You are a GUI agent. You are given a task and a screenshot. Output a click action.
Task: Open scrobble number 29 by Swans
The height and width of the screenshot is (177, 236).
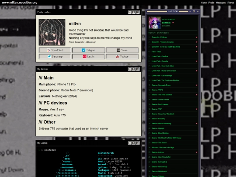tap(159, 171)
